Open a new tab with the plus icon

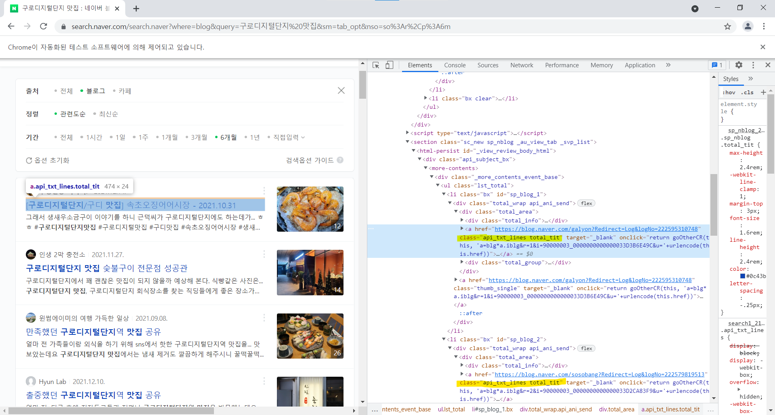[136, 8]
